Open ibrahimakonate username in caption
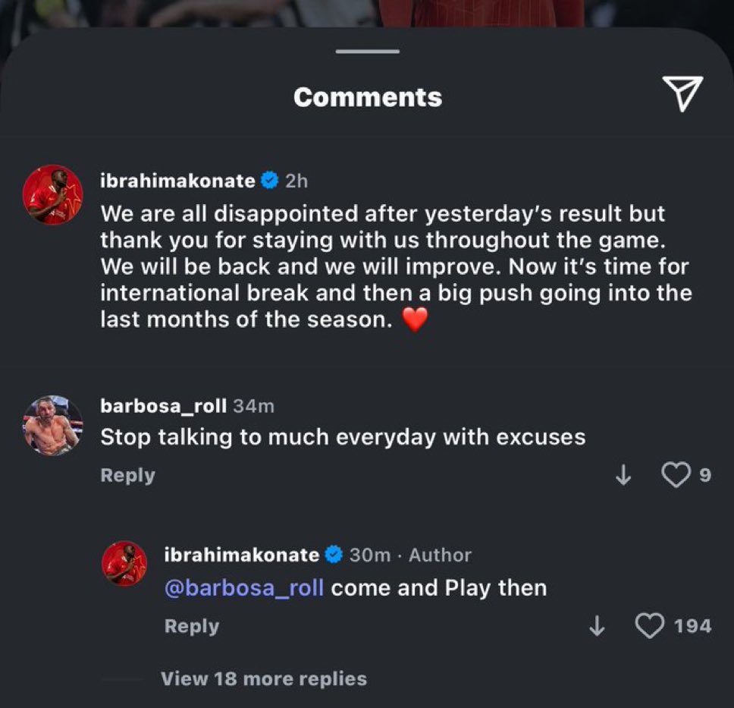 pos(178,181)
